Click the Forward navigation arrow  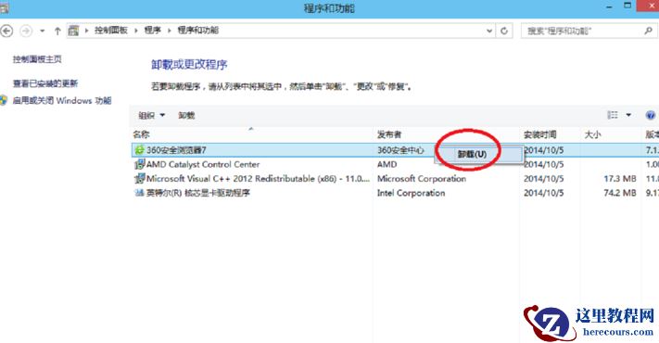tap(26, 31)
